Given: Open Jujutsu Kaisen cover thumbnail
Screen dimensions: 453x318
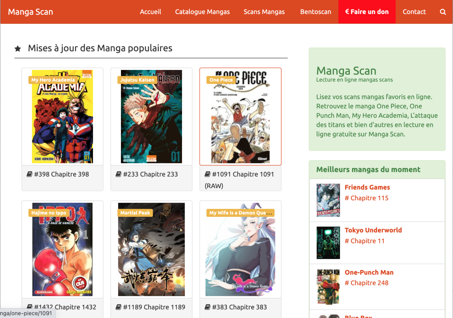Looking at the screenshot, I should point(151,117).
